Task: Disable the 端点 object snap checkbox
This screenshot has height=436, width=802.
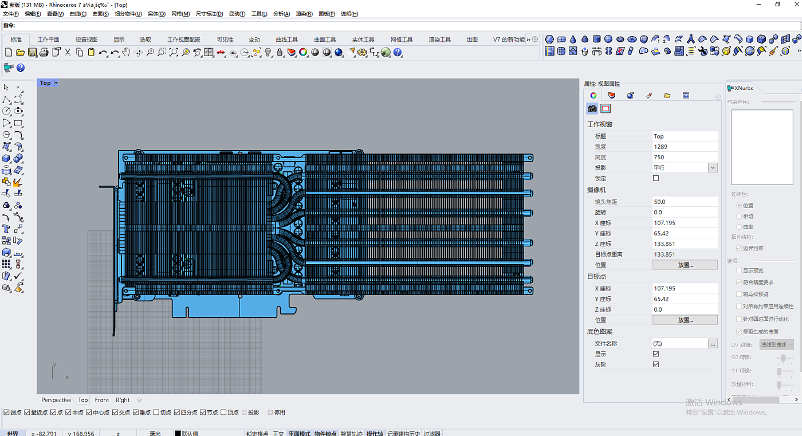Action: click(7, 413)
